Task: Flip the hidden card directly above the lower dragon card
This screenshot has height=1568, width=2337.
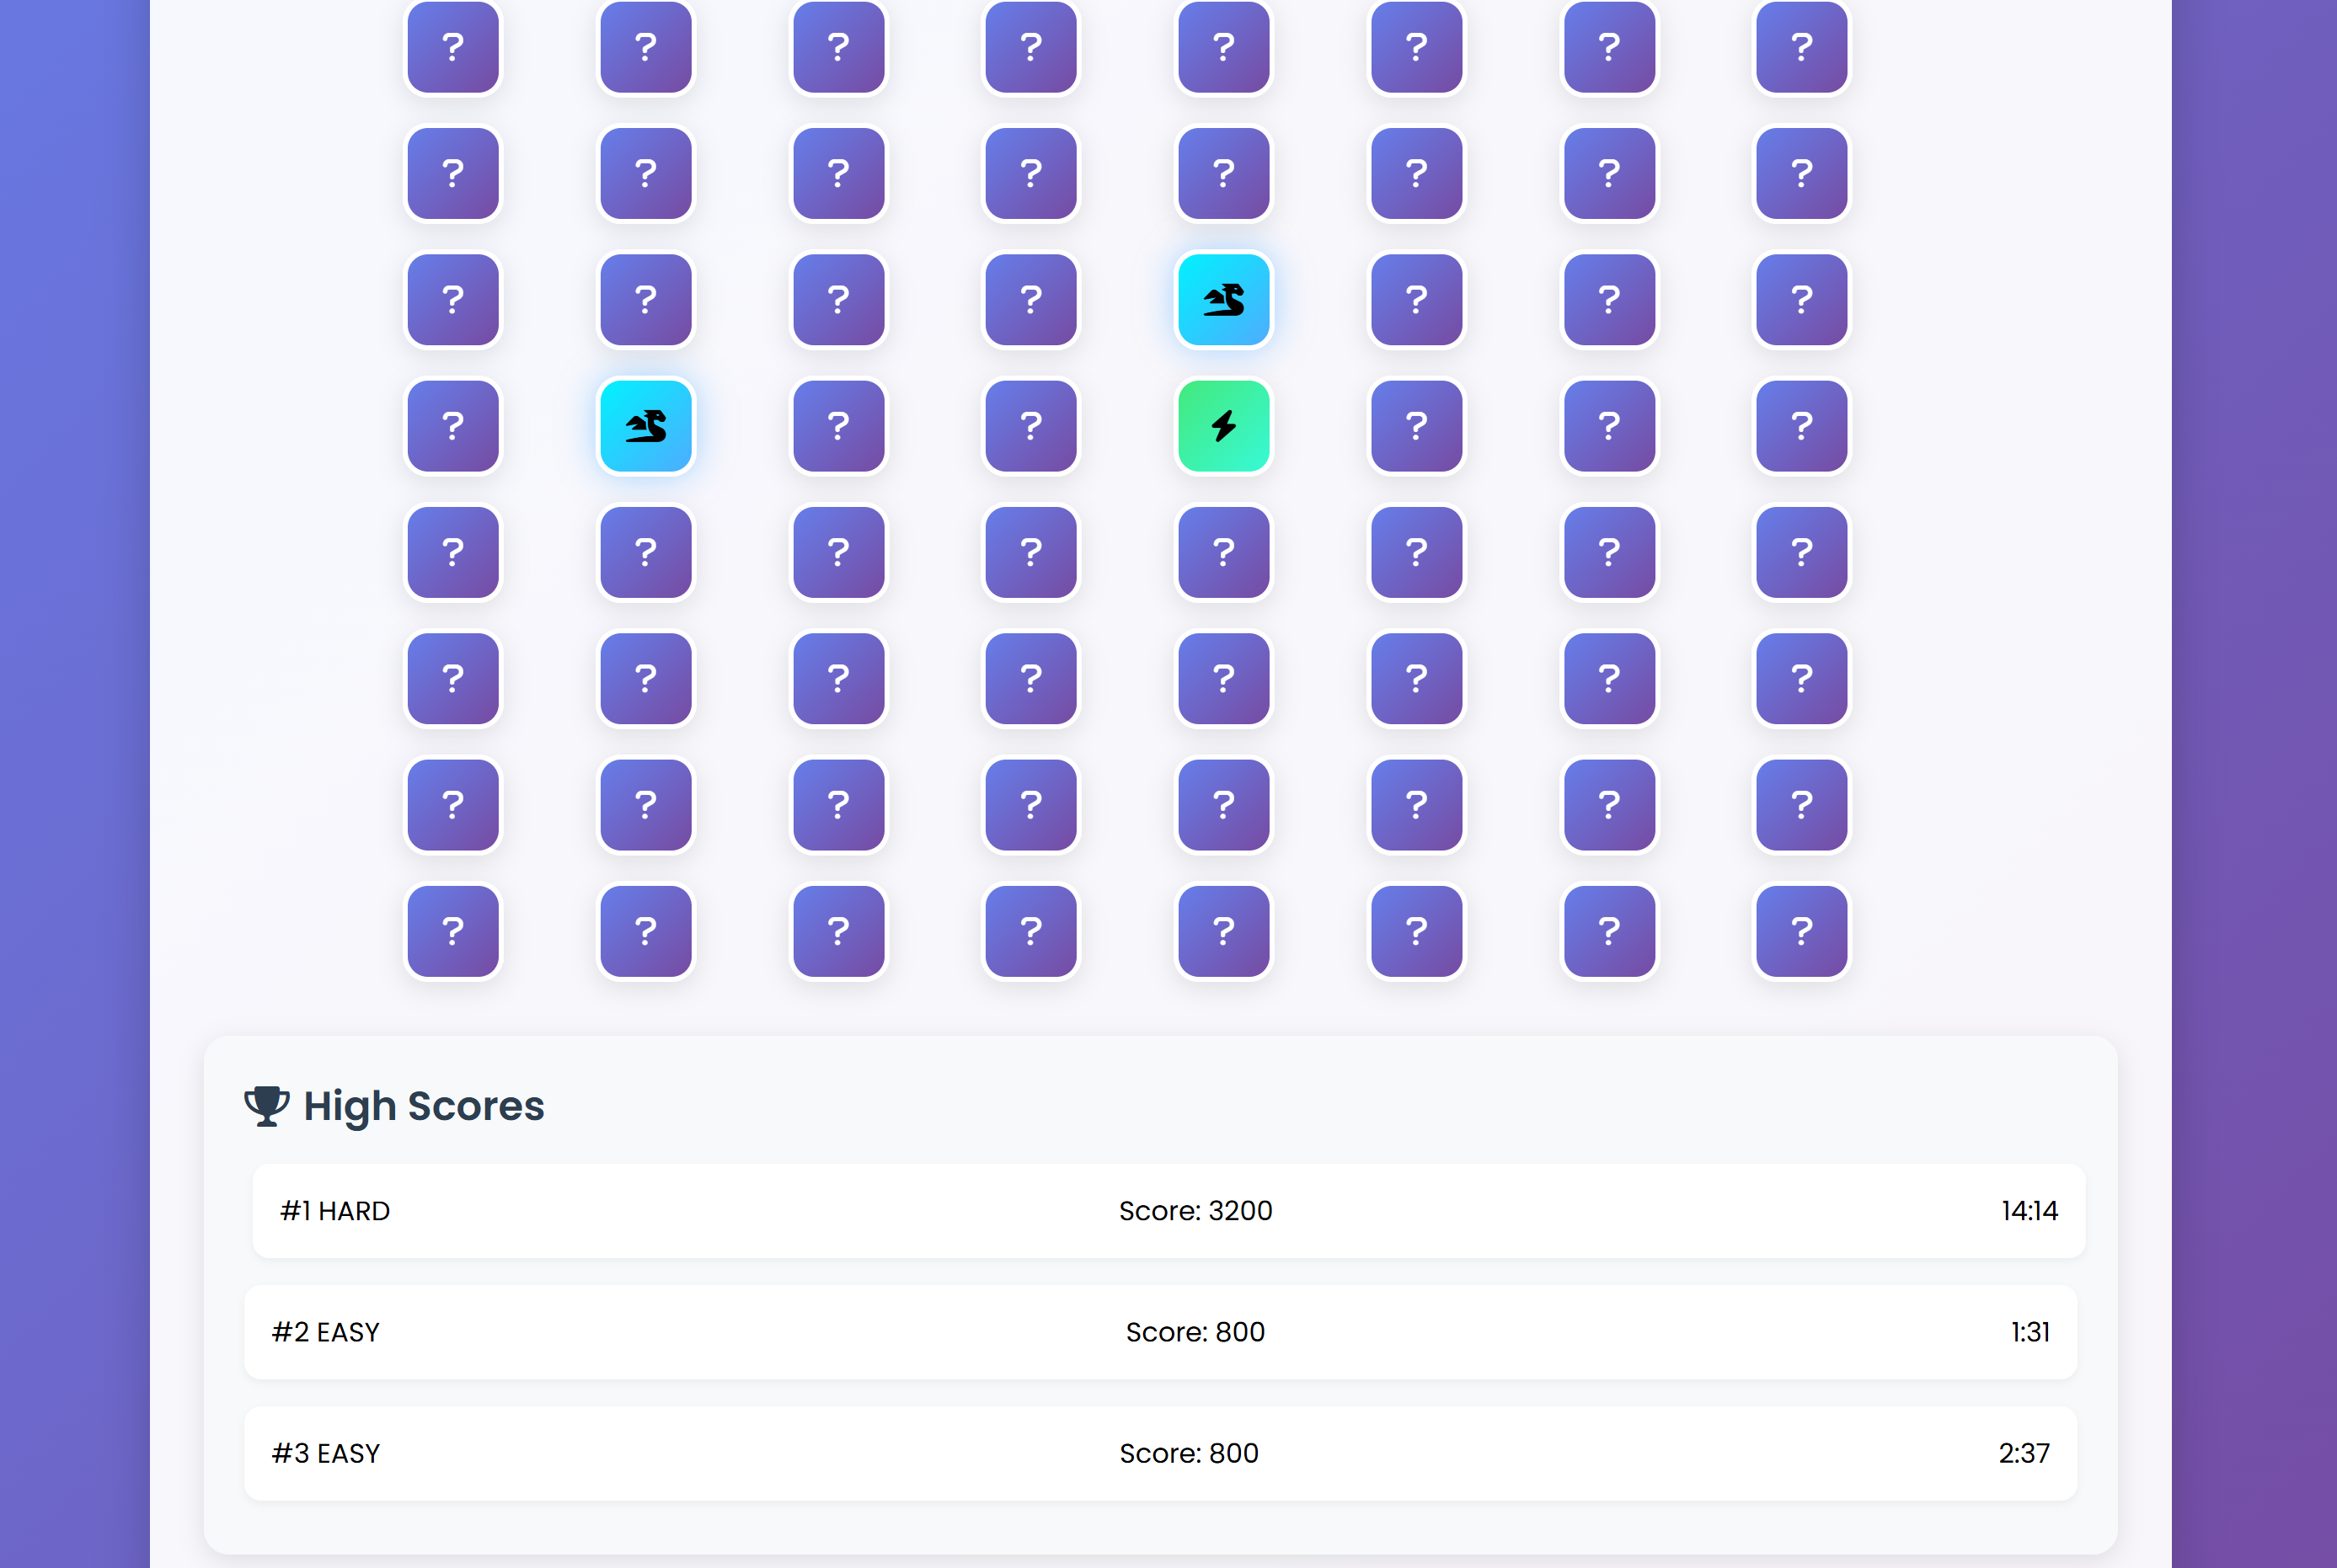Action: coord(645,299)
